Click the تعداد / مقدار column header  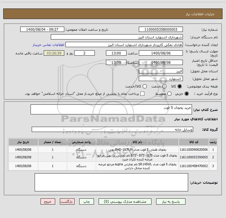pyautogui.click(x=53, y=142)
